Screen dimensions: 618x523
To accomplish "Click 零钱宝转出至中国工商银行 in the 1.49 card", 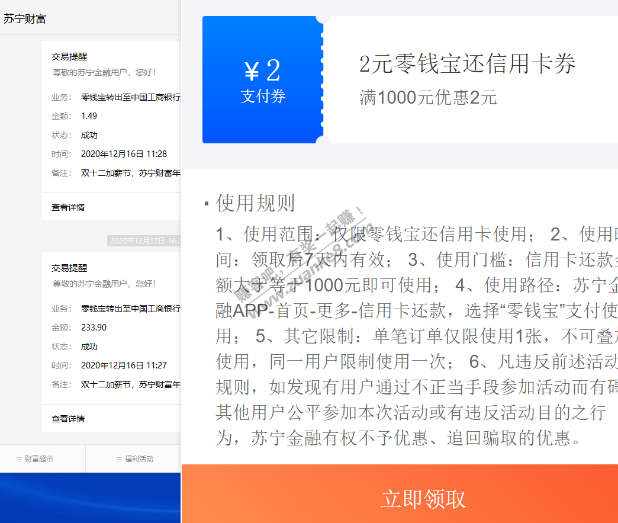I will 131,97.
